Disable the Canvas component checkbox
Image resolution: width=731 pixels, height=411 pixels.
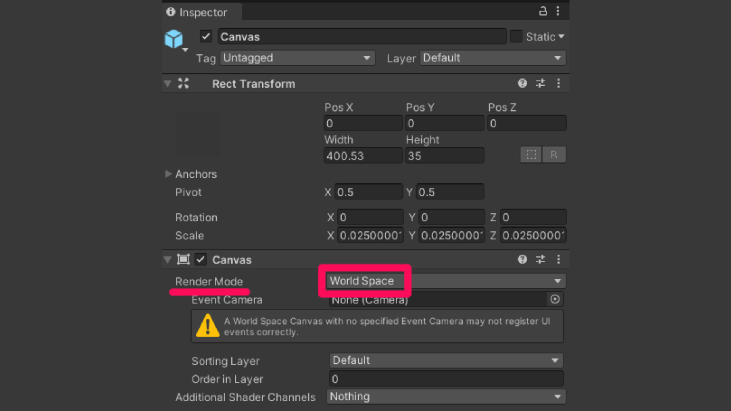[x=201, y=260]
